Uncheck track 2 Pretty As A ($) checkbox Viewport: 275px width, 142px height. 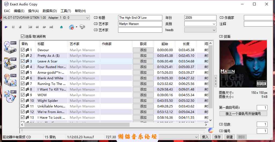pos(23,55)
